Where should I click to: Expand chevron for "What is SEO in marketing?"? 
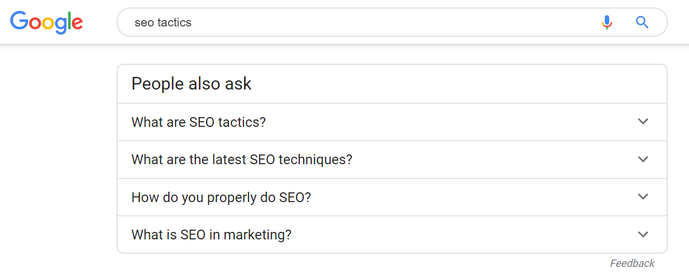(x=643, y=234)
